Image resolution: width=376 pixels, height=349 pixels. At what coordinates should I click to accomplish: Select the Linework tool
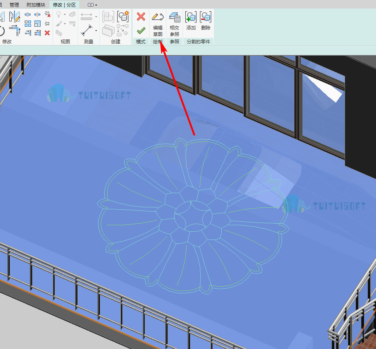tap(72, 24)
